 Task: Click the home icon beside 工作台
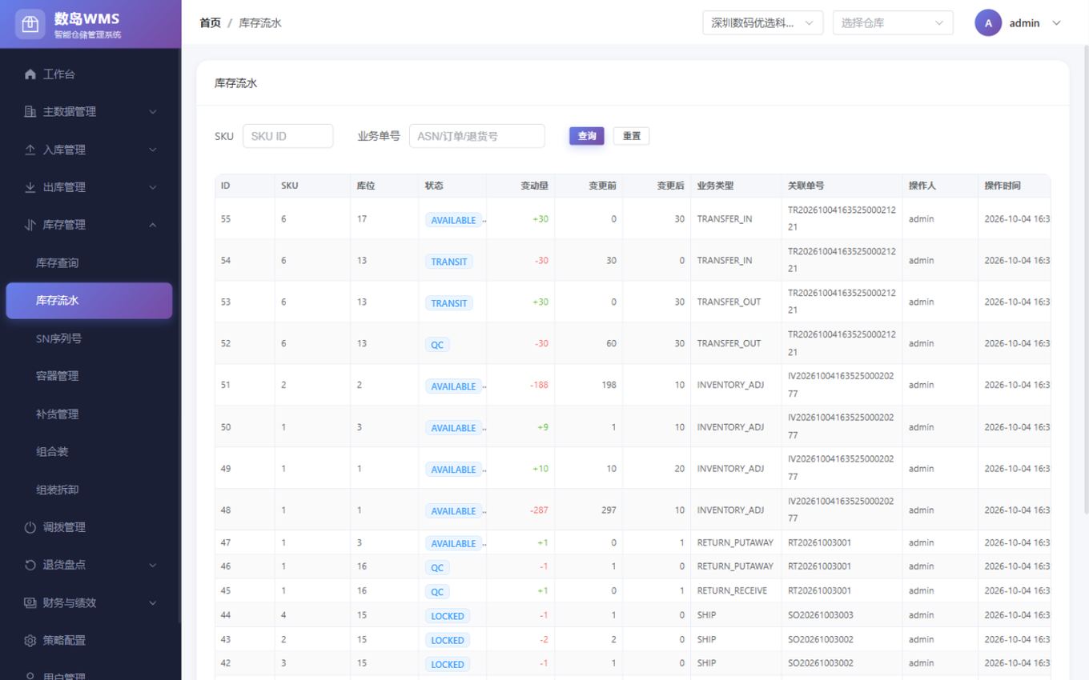30,74
